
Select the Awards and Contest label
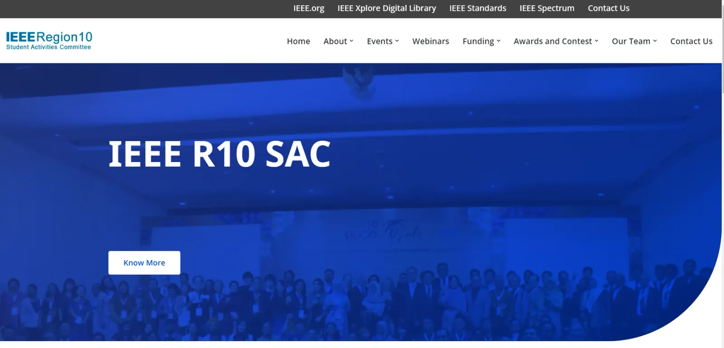click(x=553, y=41)
